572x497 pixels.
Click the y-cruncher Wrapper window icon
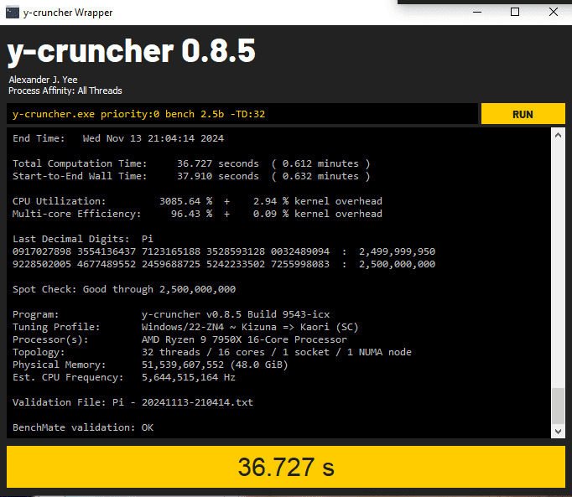[x=13, y=13]
